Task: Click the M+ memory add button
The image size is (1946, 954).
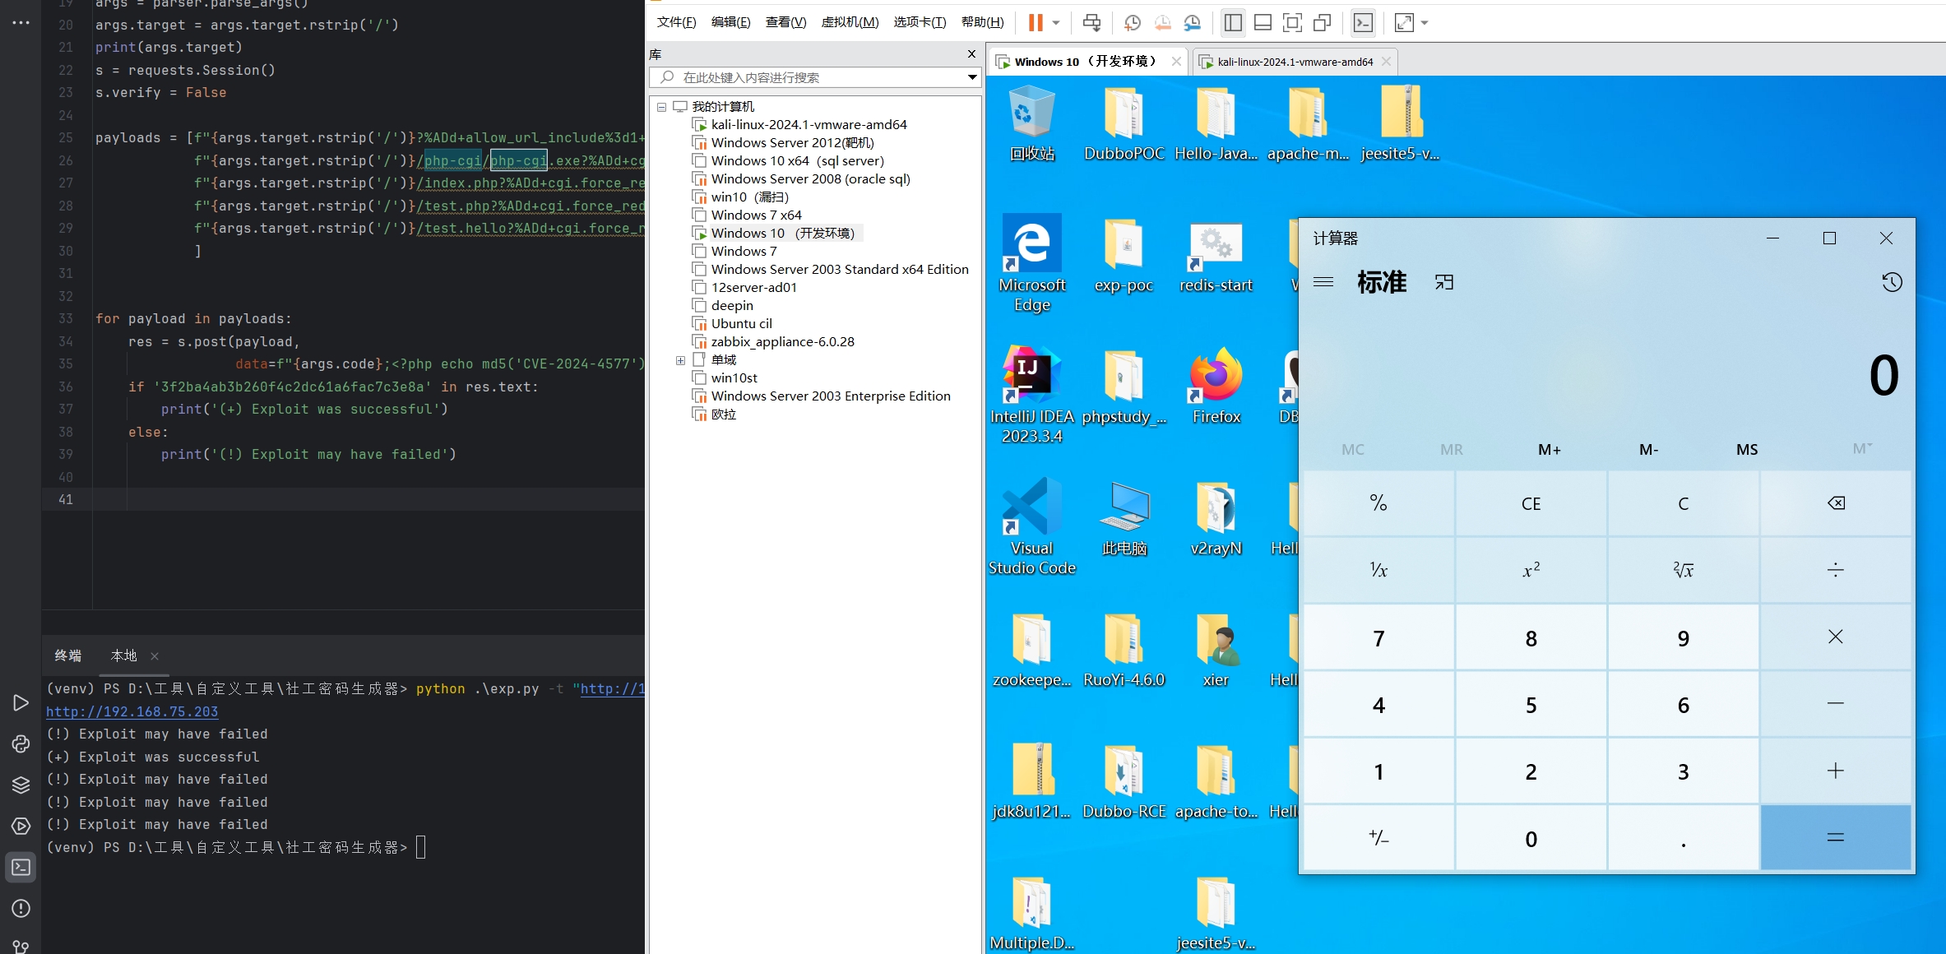Action: (1550, 450)
